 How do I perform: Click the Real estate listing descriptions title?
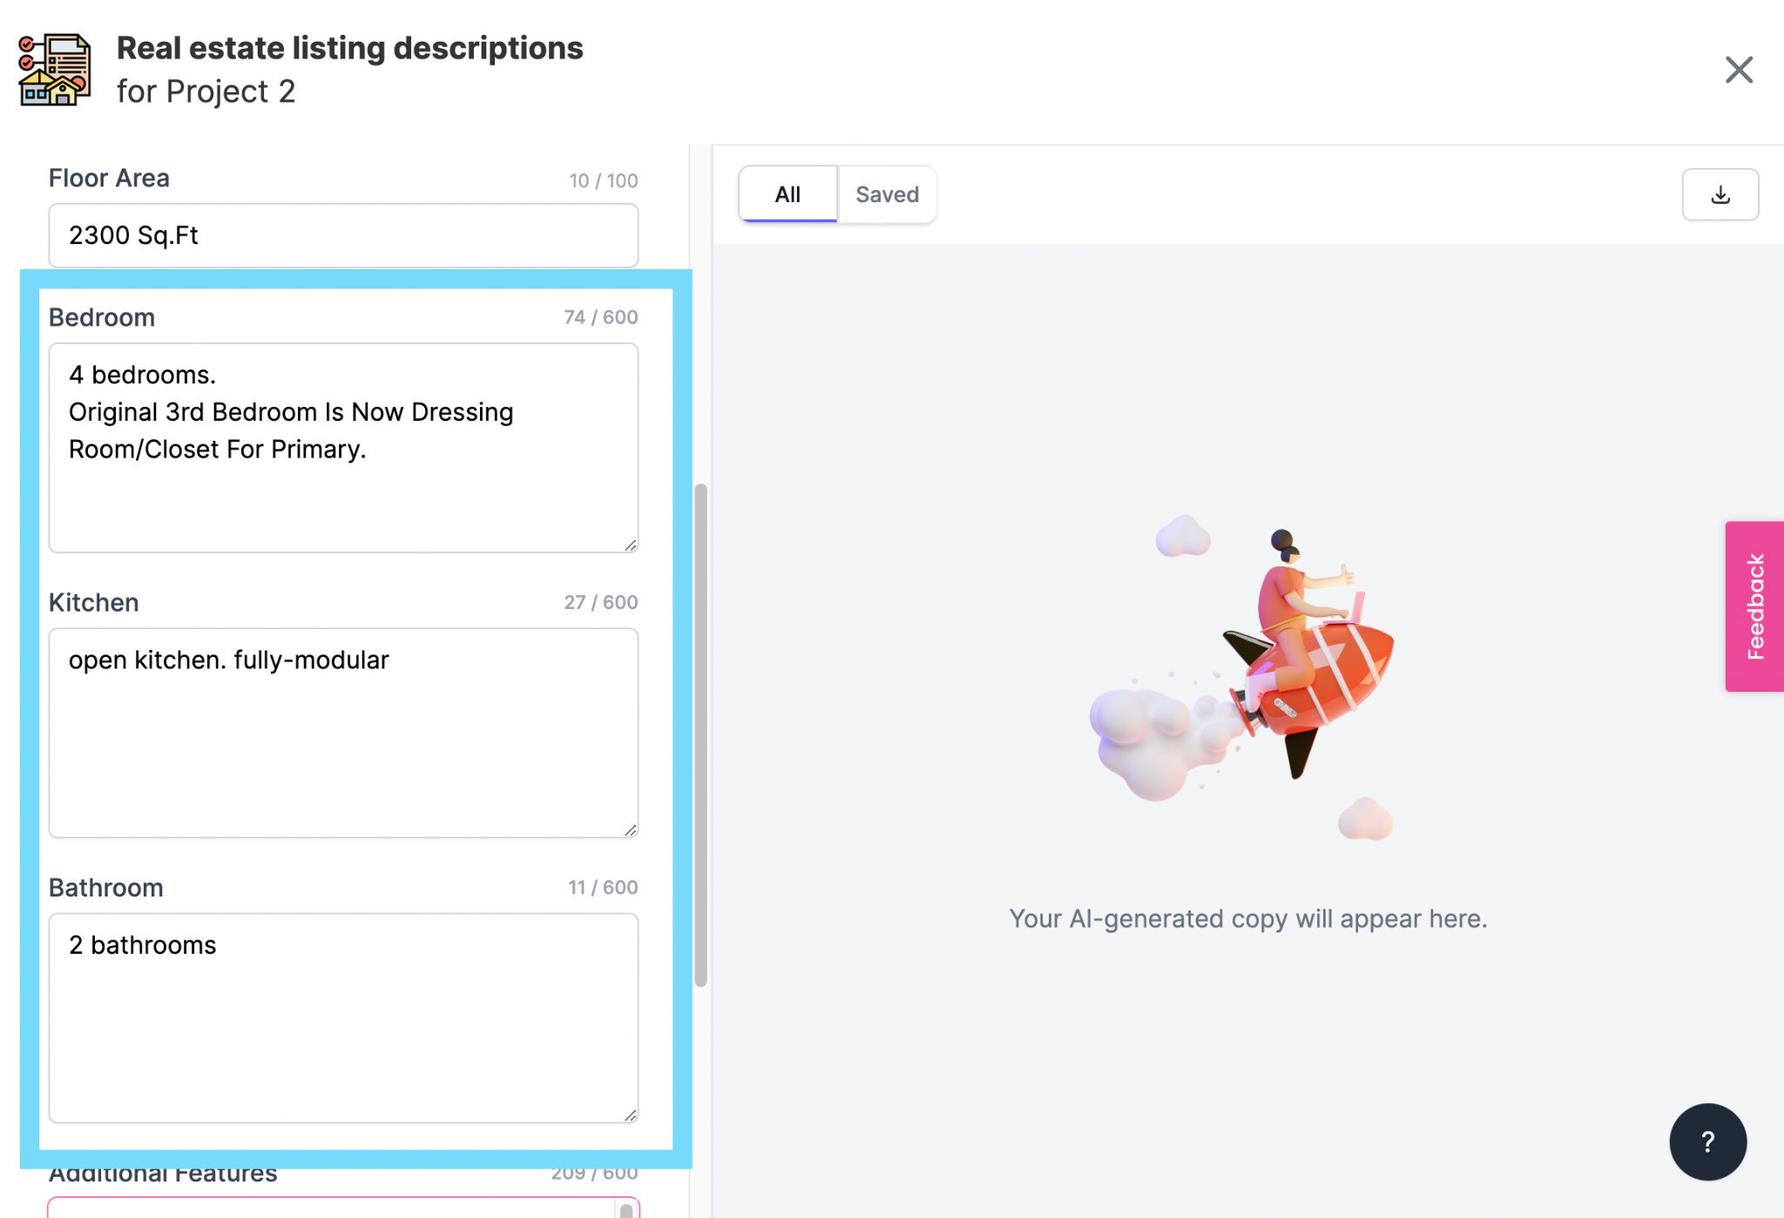pyautogui.click(x=349, y=48)
